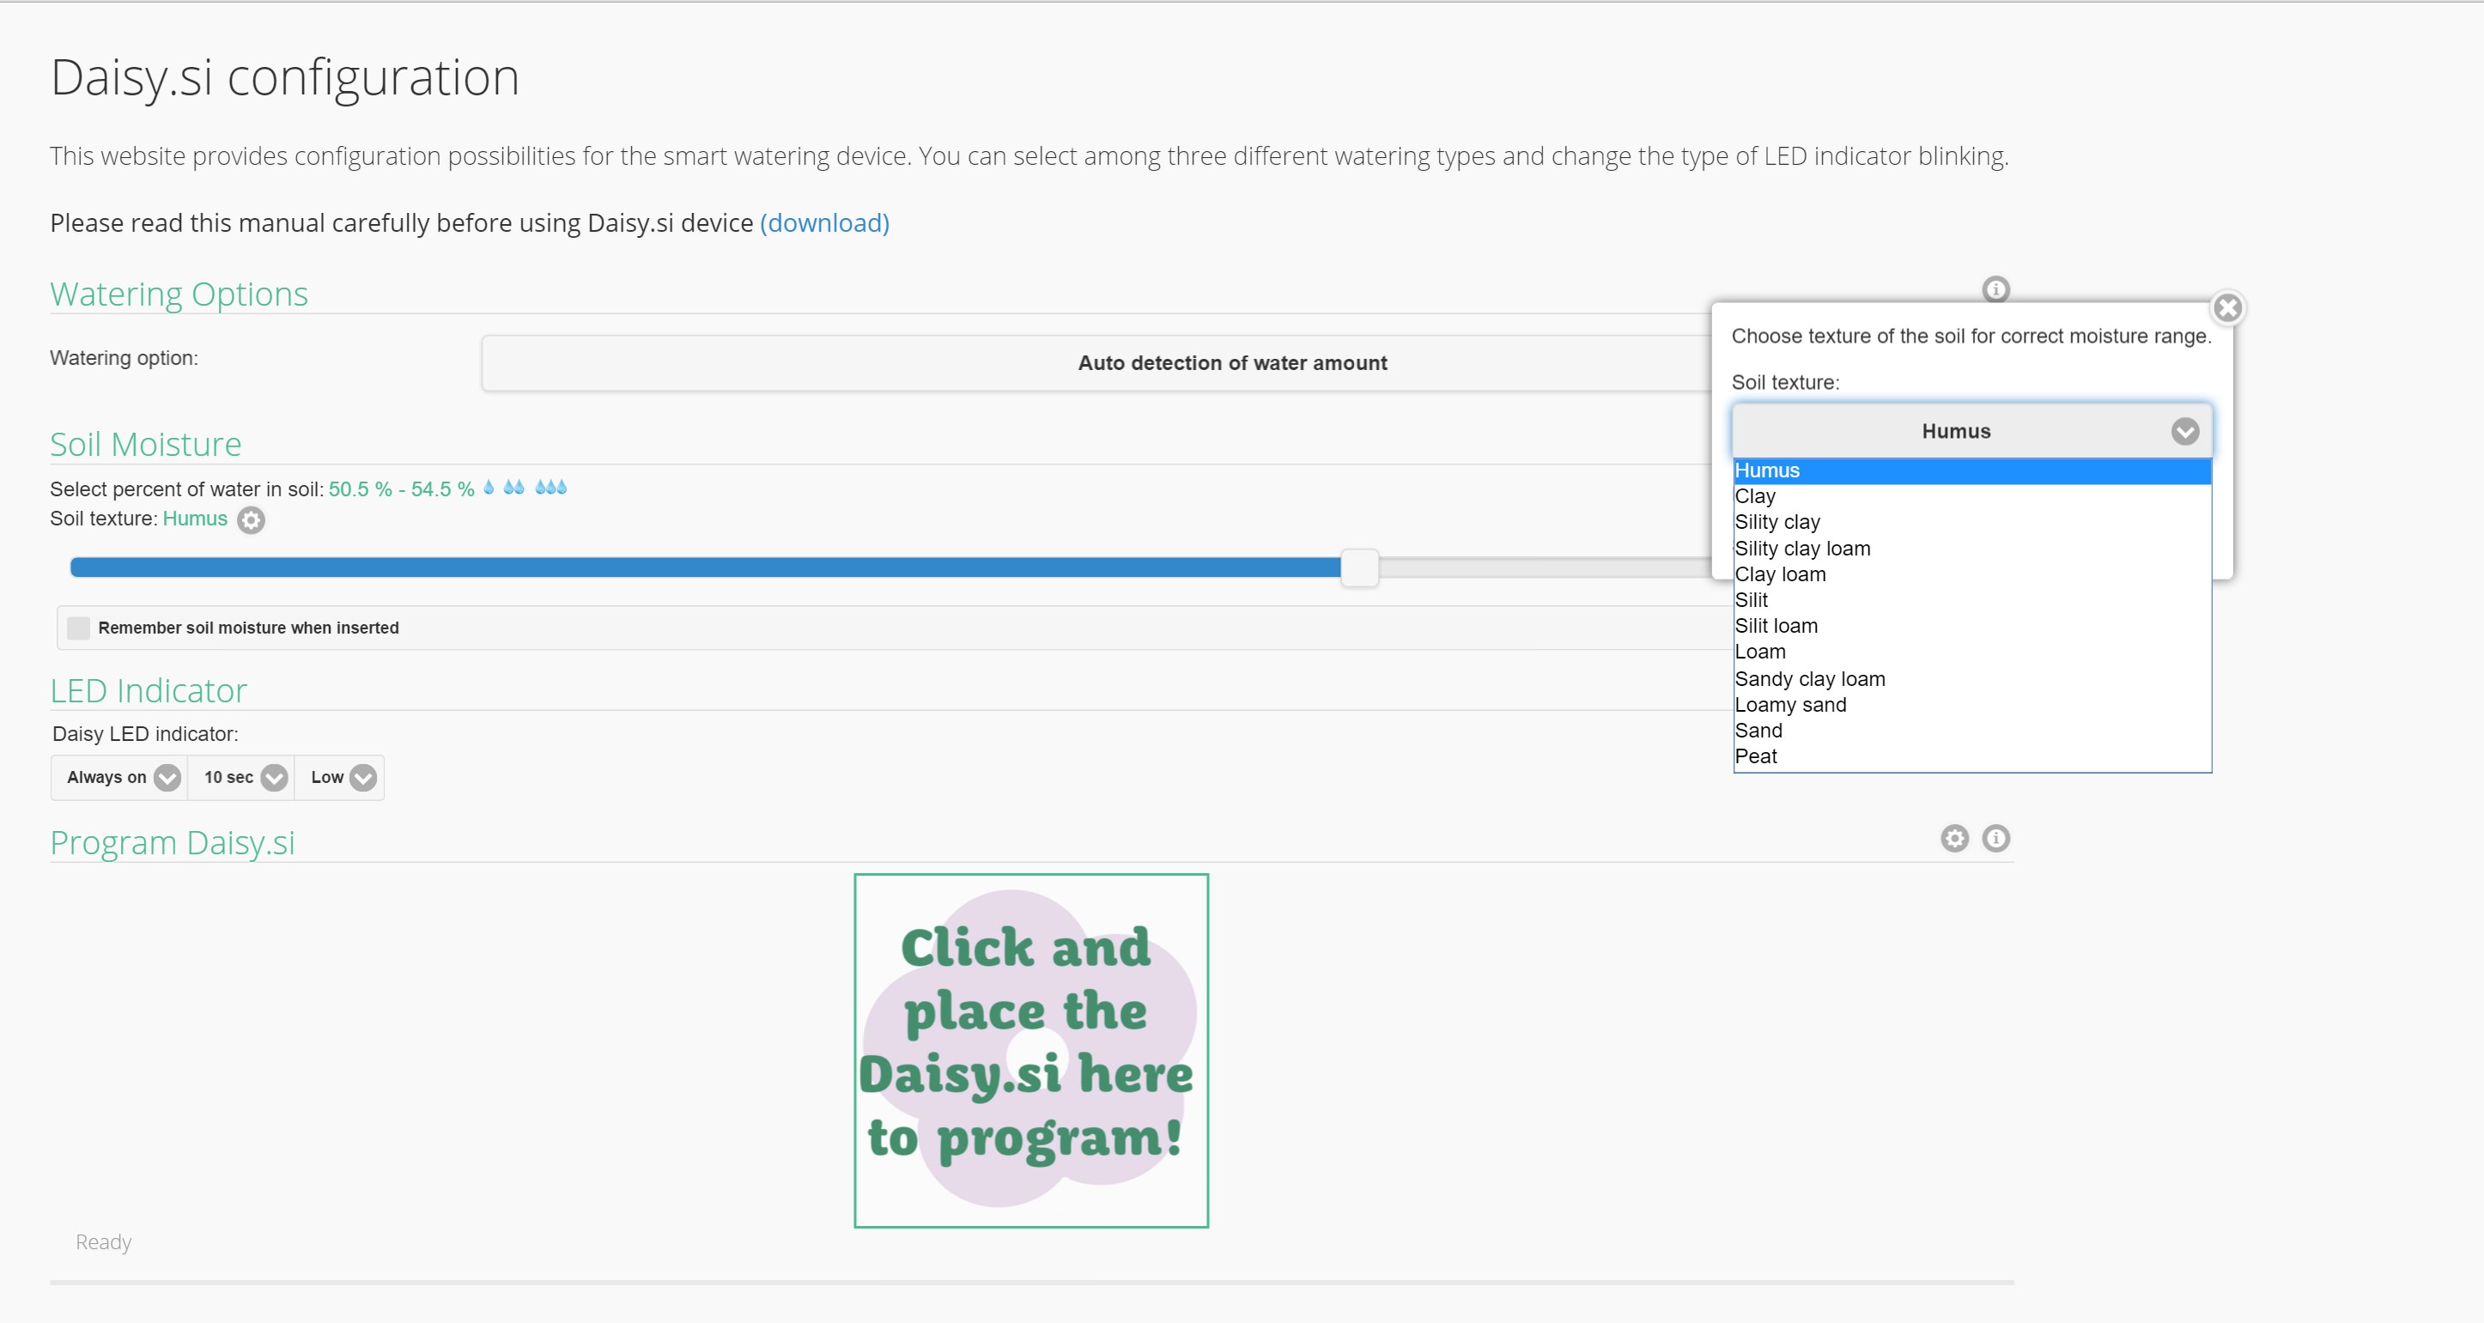Expand the Always on LED dropdown
The image size is (2484, 1323).
119,777
